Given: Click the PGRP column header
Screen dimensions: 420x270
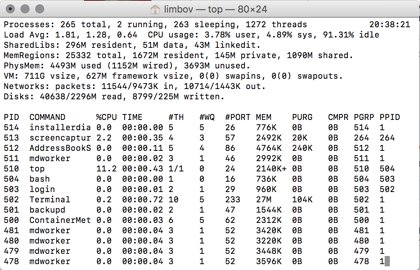Looking at the screenshot, I should pyautogui.click(x=364, y=117).
